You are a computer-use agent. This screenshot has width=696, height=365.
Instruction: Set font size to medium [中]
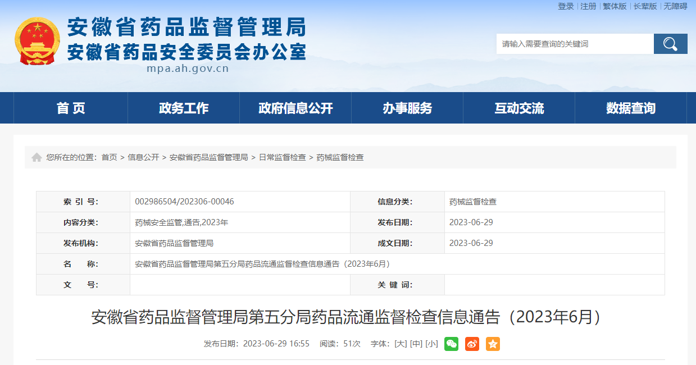tap(416, 344)
